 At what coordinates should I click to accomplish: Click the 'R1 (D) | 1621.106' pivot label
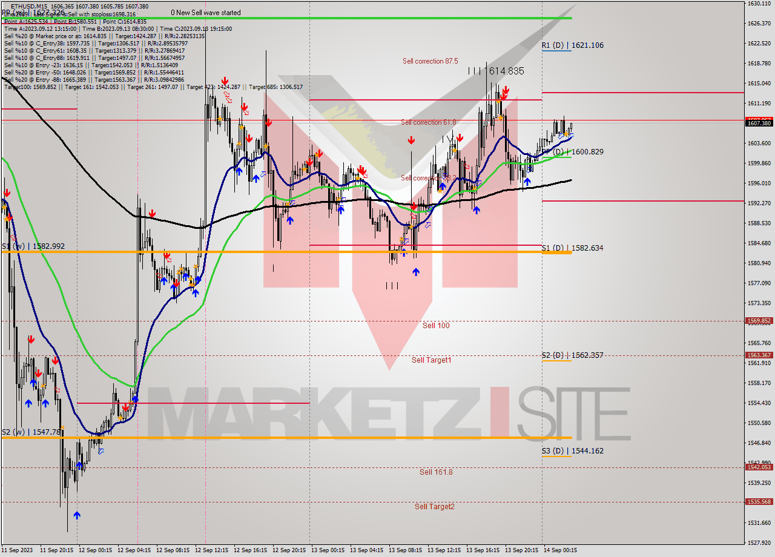(572, 45)
